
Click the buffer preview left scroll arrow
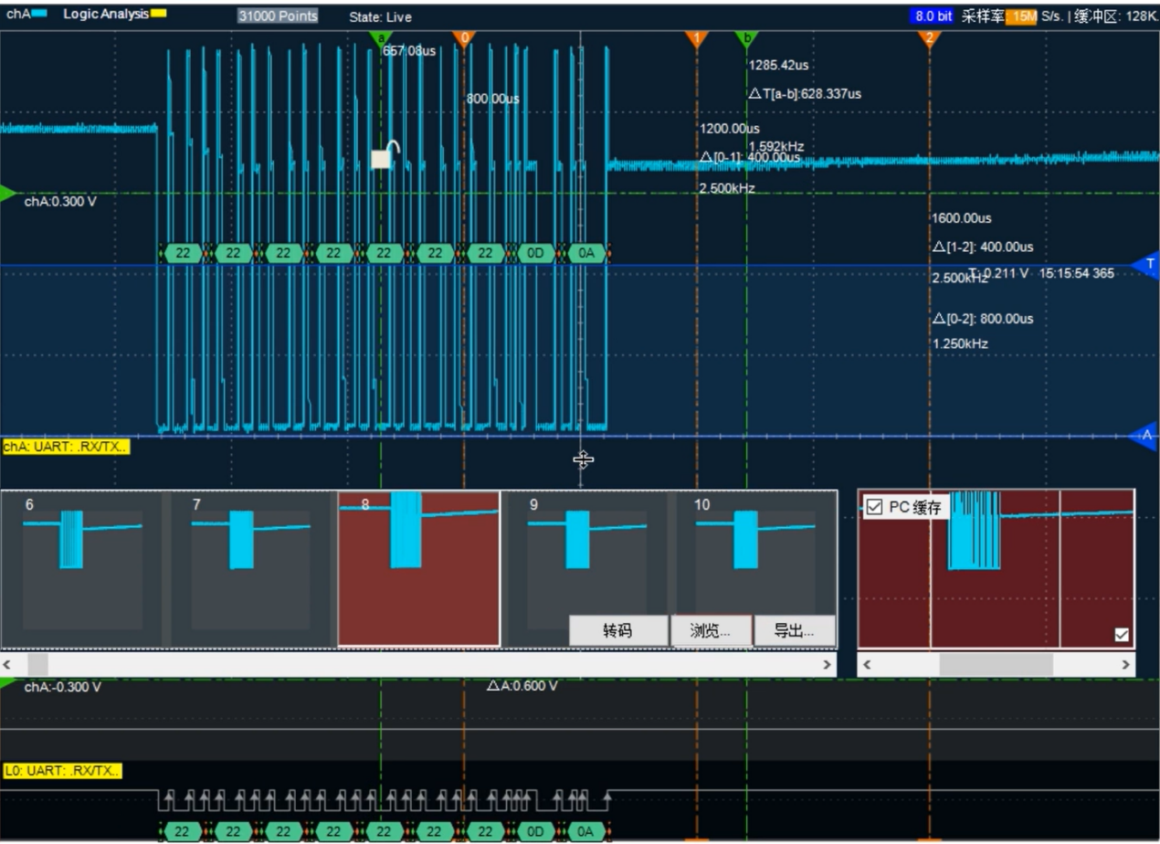click(867, 665)
